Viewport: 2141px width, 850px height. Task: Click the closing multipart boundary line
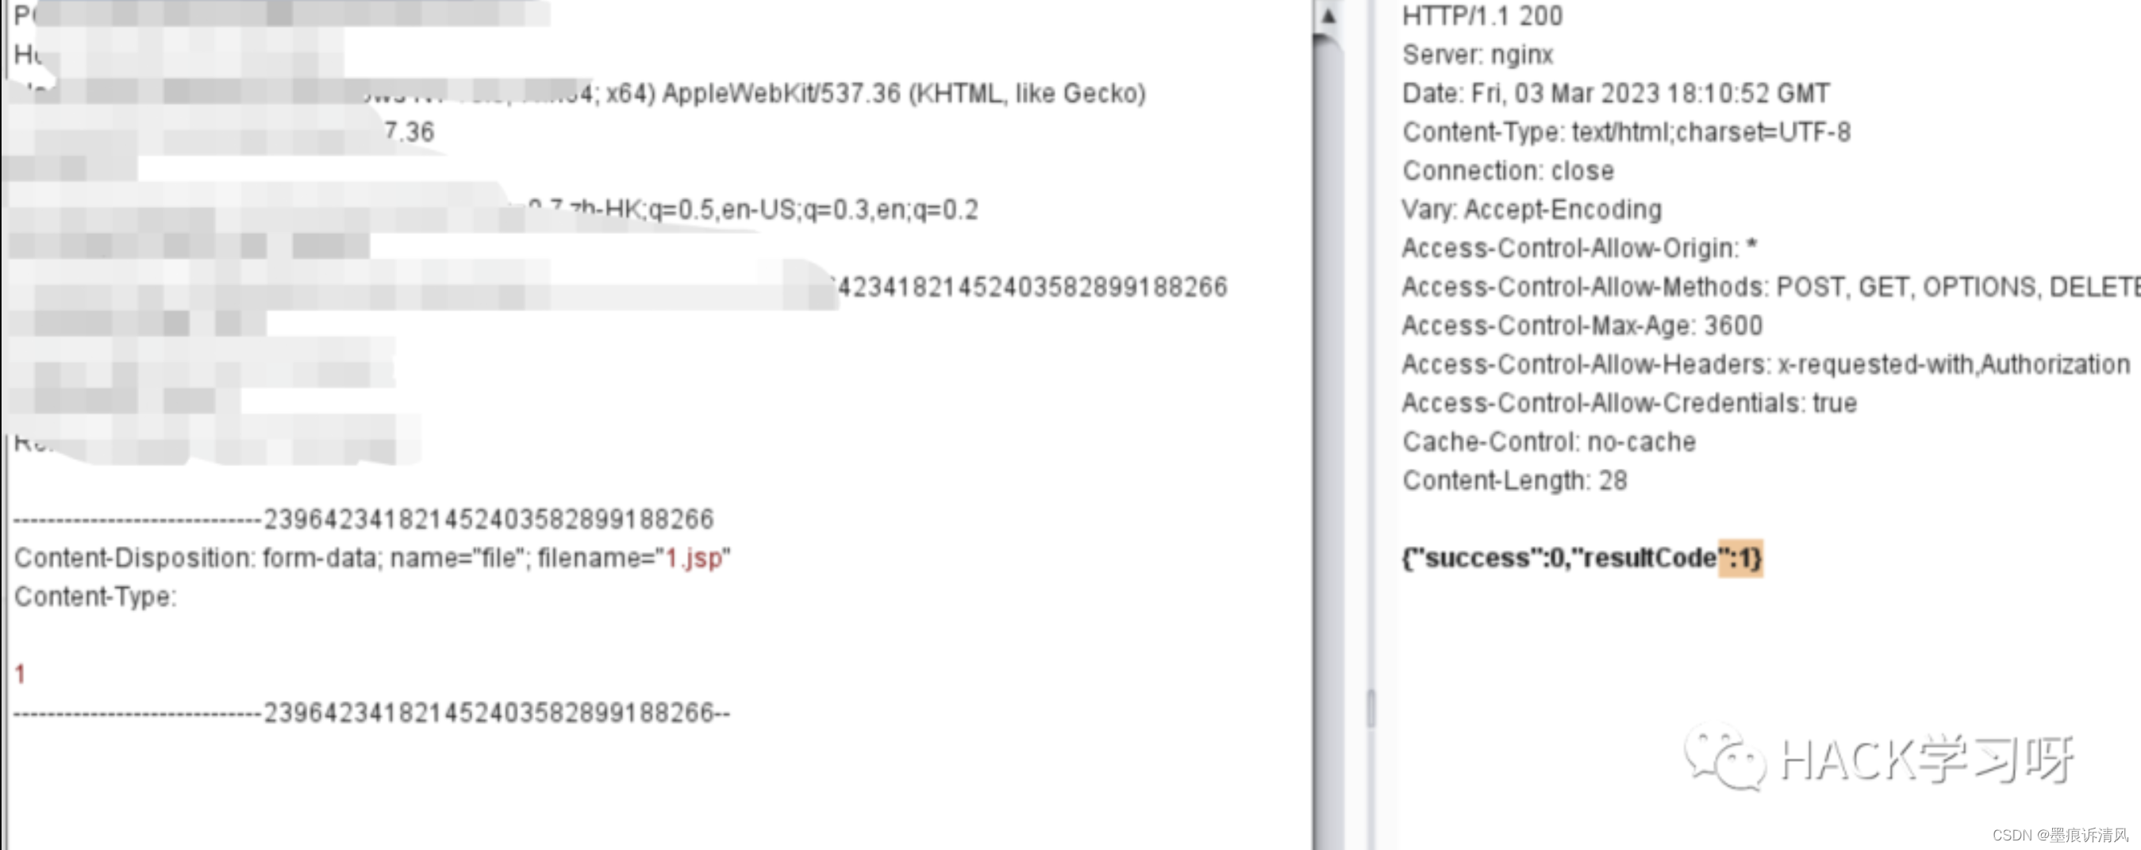(372, 713)
